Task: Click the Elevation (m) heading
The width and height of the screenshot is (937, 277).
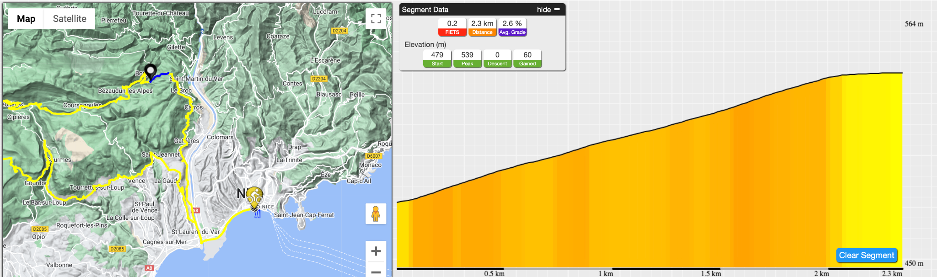Action: 425,44
